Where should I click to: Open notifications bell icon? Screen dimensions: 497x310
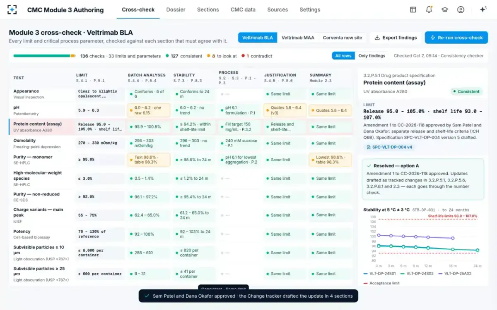pyautogui.click(x=429, y=10)
